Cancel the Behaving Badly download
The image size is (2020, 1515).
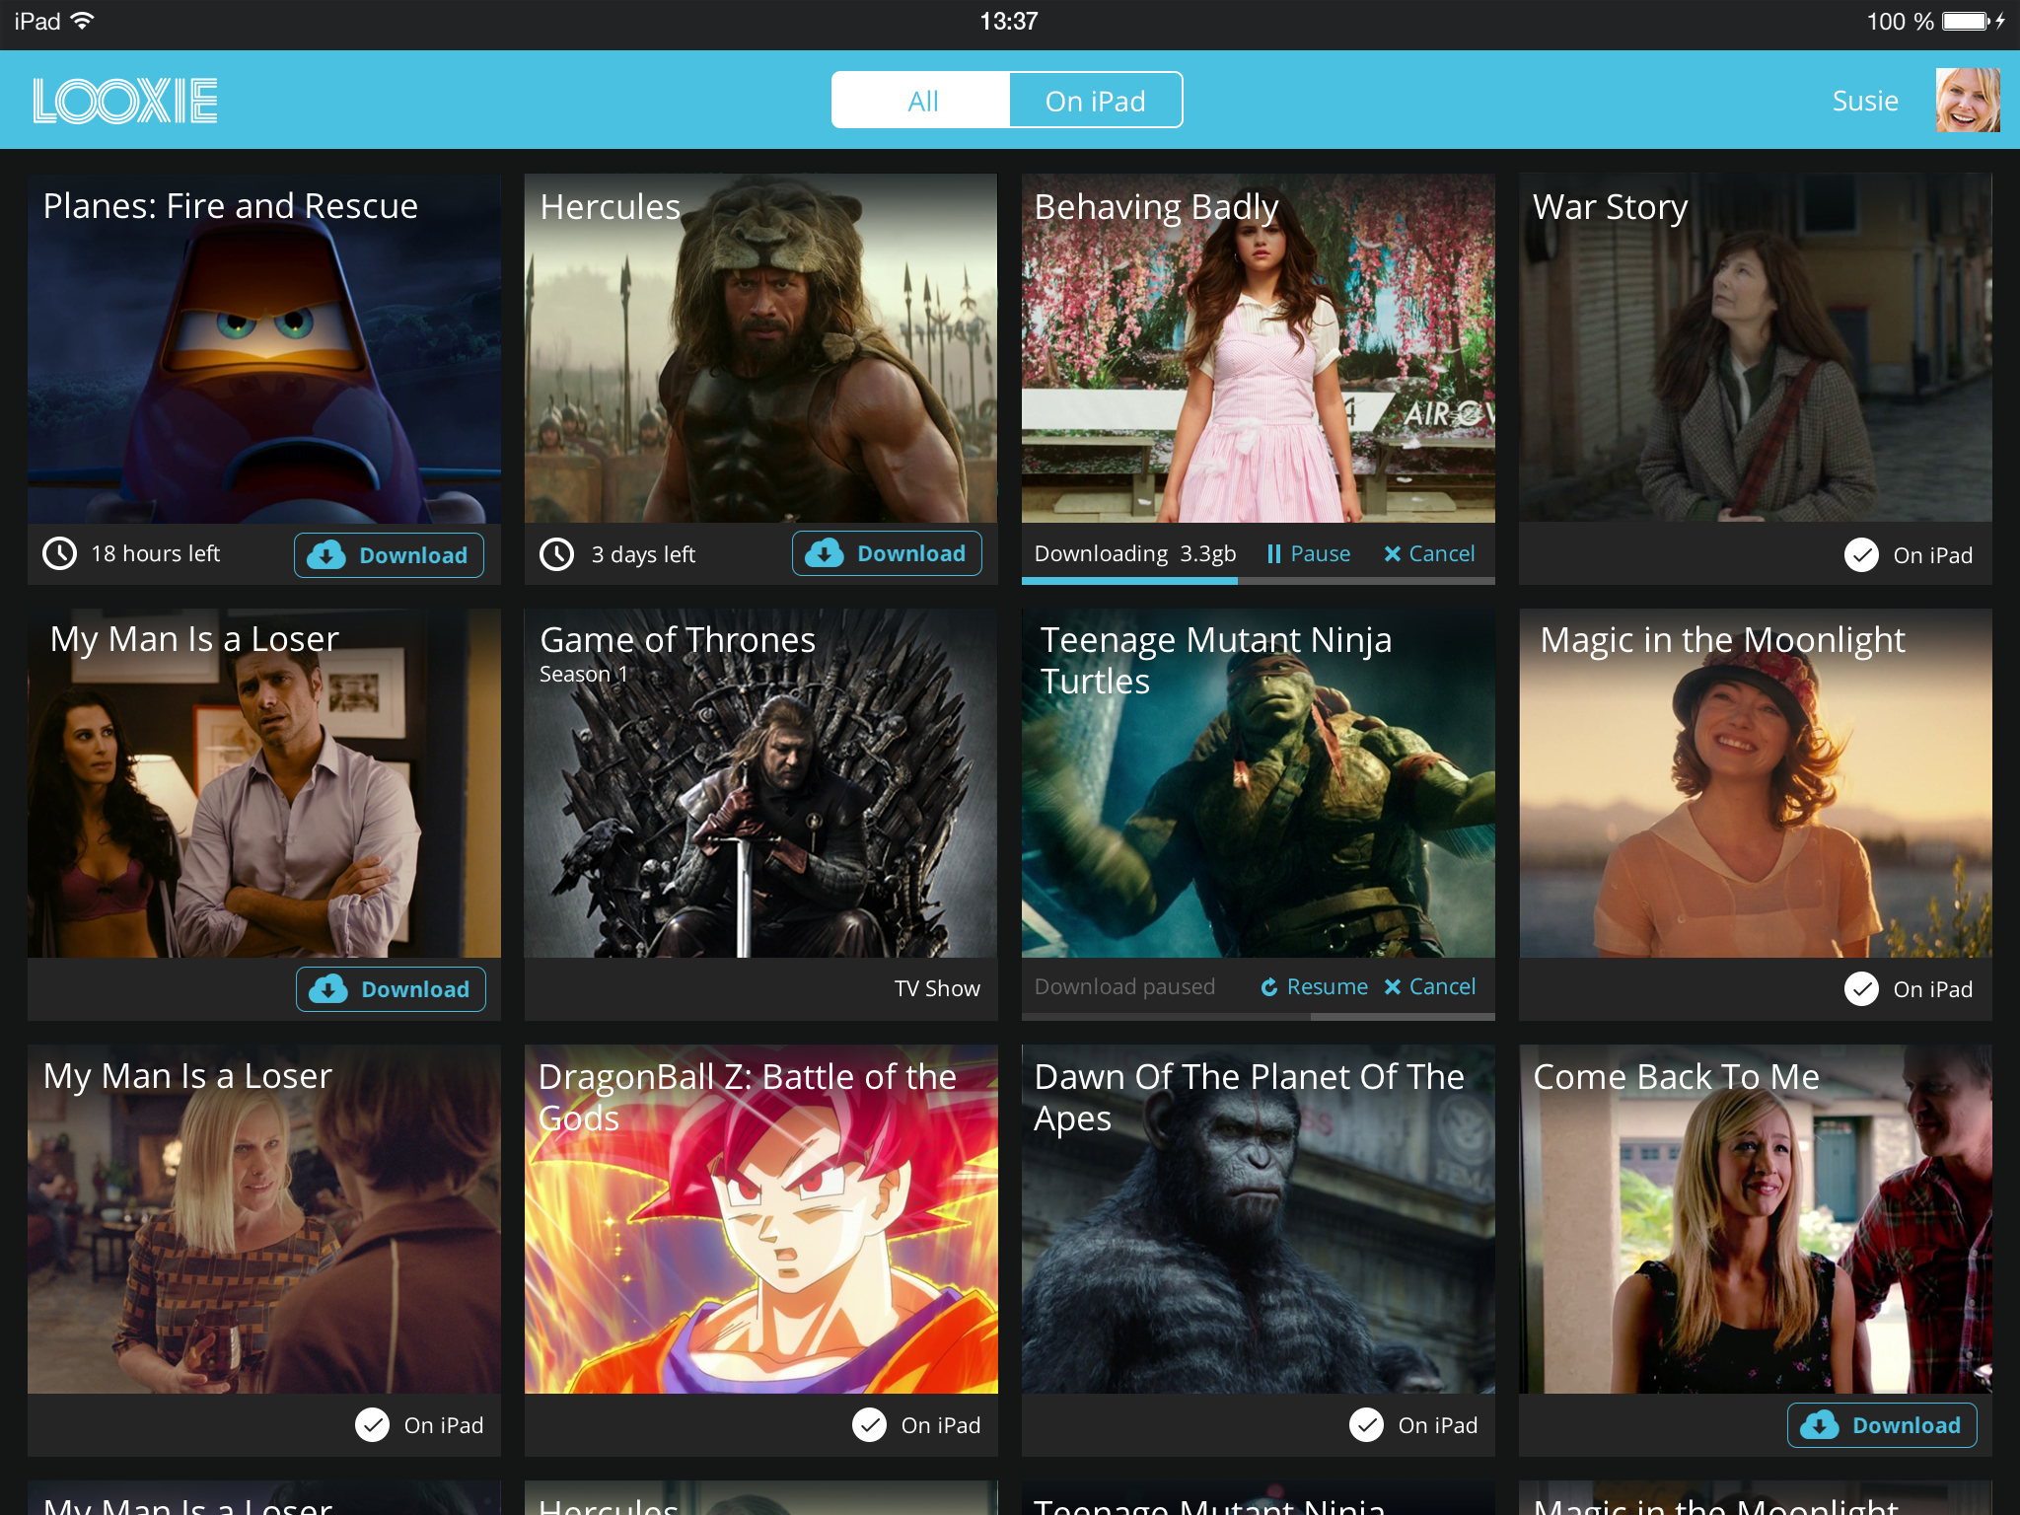point(1429,553)
